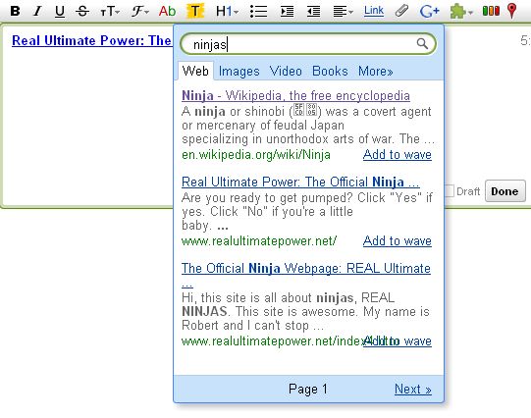Toggle the Draft checkbox
531x418 pixels.
[x=450, y=191]
